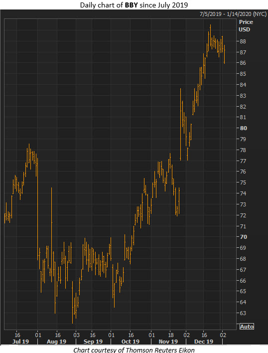Click the 83 price axis value
Screen dimensions: 268x353
click(x=243, y=96)
